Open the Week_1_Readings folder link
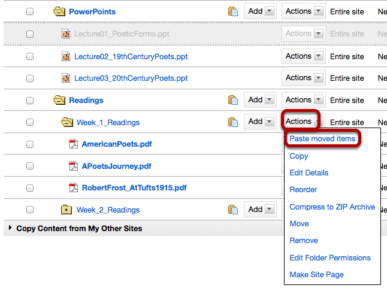Screen dimensions: 387x288 [x=108, y=123]
